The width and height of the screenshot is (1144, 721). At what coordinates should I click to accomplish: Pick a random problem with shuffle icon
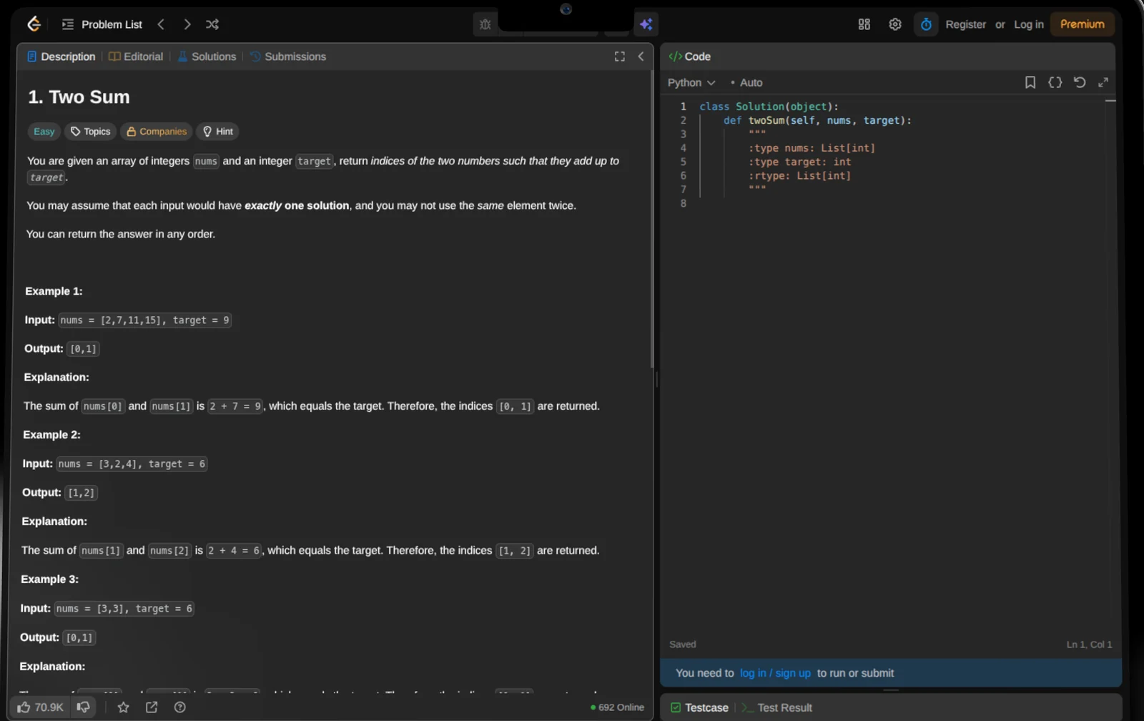click(x=212, y=24)
